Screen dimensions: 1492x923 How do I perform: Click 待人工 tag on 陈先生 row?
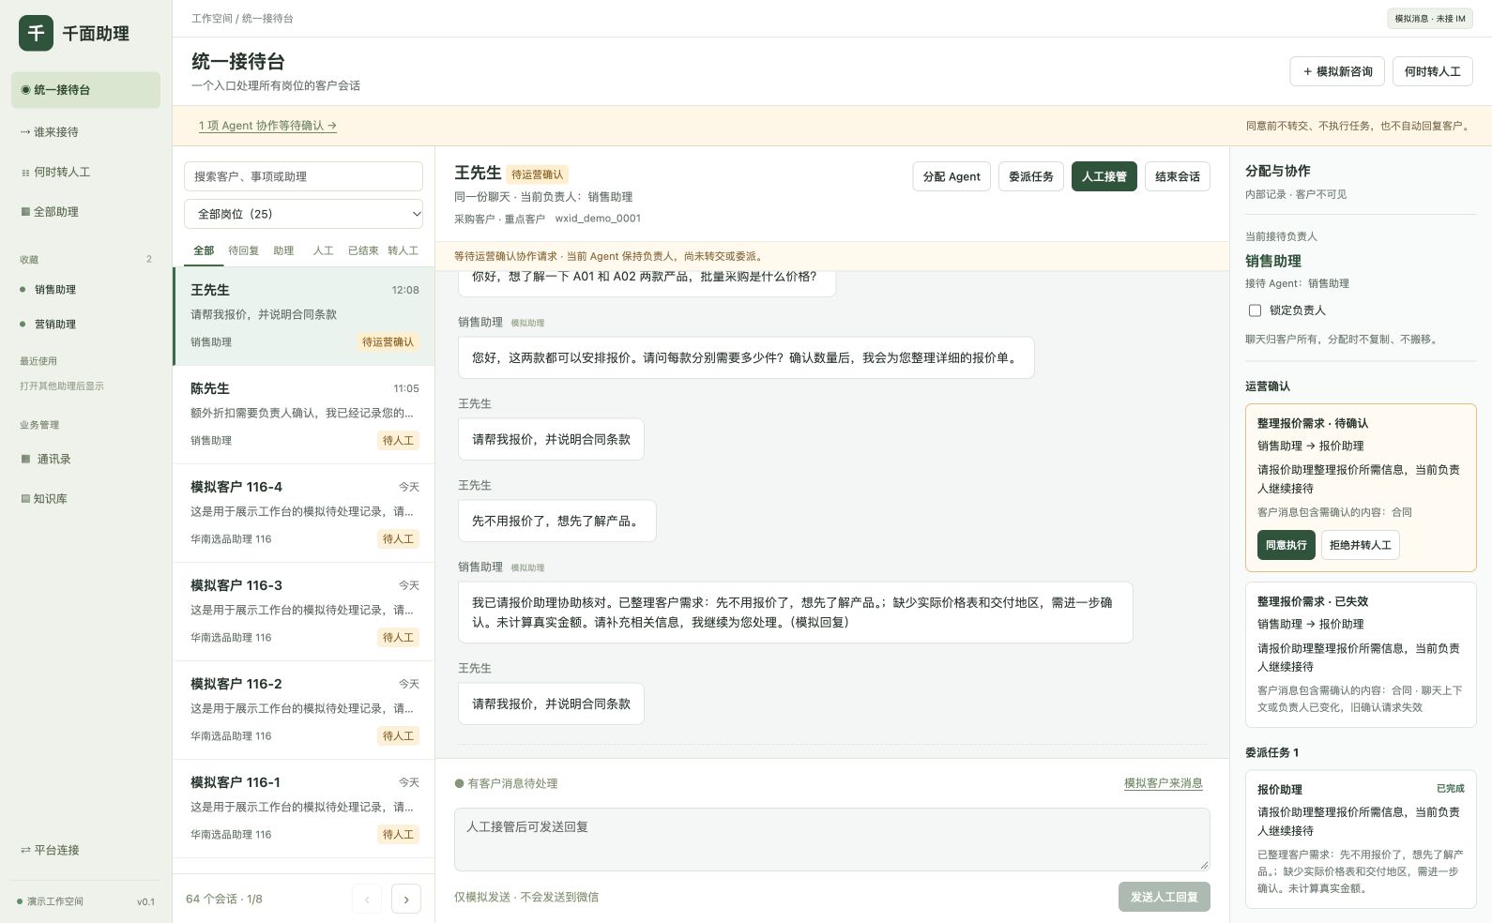click(x=398, y=441)
